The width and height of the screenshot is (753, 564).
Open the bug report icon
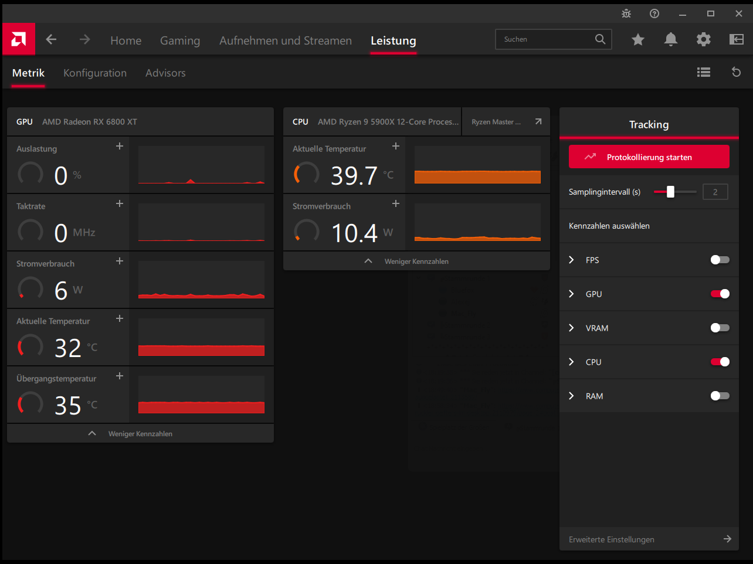click(626, 13)
